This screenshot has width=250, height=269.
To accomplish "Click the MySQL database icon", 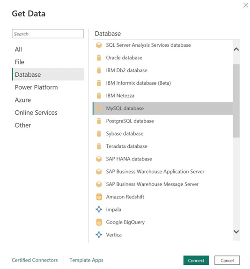I will tap(99, 109).
